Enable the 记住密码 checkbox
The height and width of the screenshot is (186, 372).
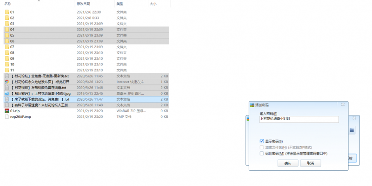262,153
